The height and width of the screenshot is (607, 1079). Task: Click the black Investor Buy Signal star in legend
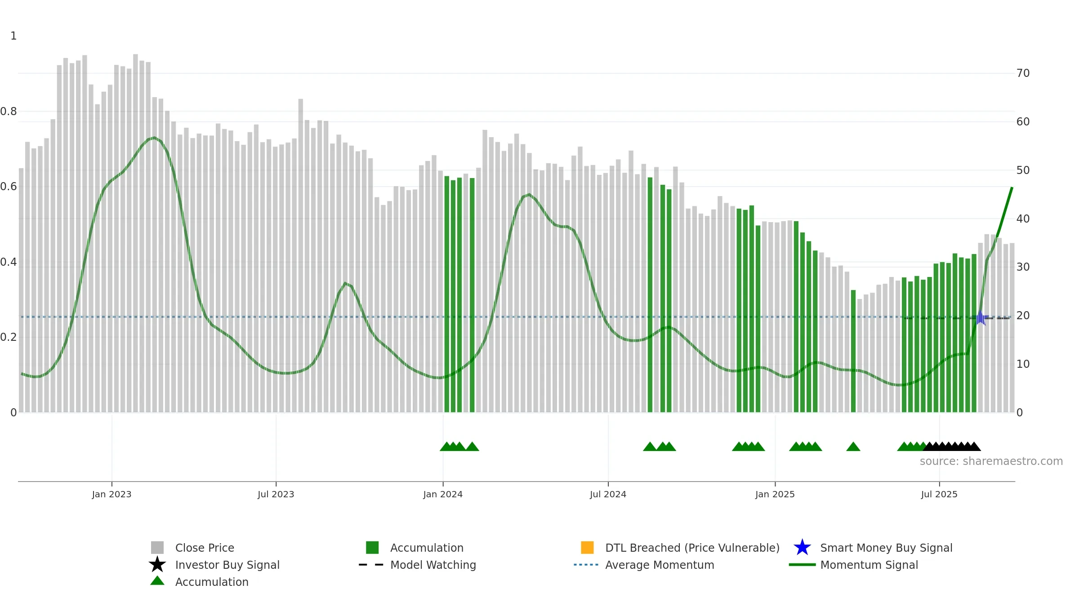tap(157, 564)
